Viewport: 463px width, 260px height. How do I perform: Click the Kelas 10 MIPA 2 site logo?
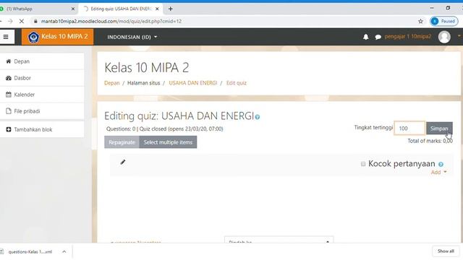point(58,37)
